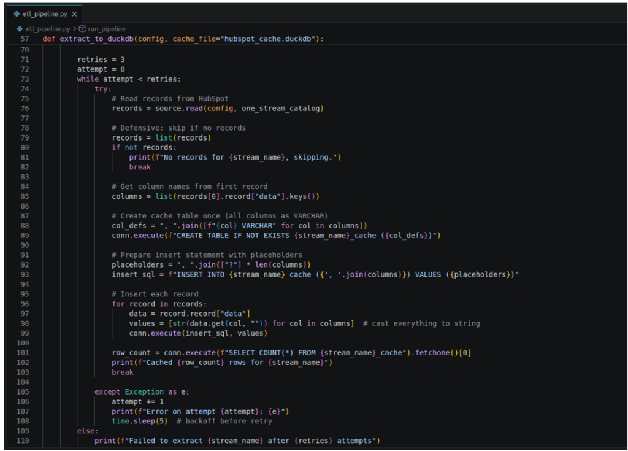
Task: Click the "Cached {row_count} rows" print line
Action: pyautogui.click(x=222, y=363)
